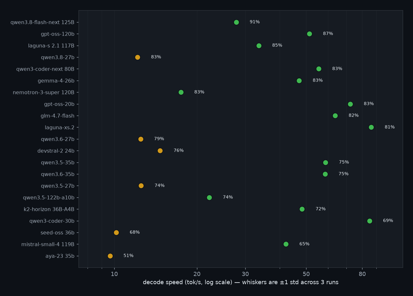The image size is (413, 296).
Task: Click the 'devstral-2 24b' y-axis label
Action: pyautogui.click(x=56, y=151)
